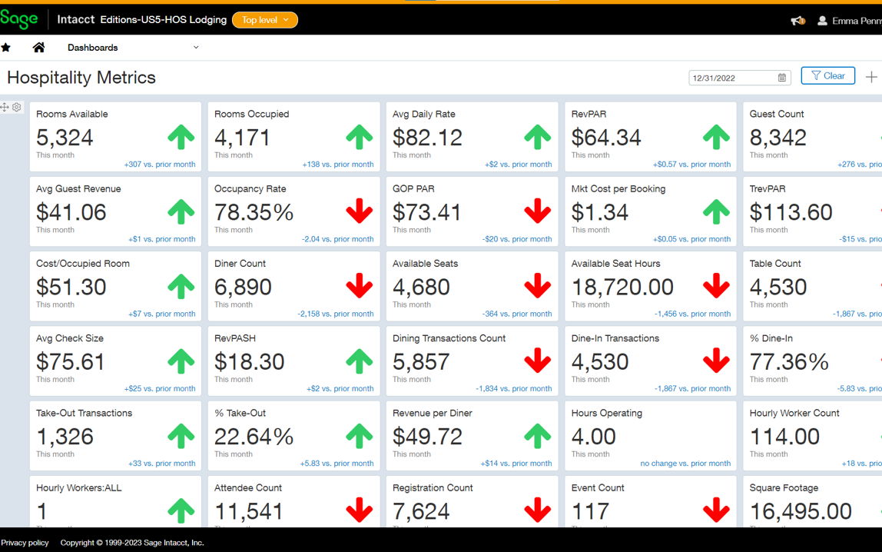
Task: Click the Emma Penn user name
Action: tap(857, 21)
